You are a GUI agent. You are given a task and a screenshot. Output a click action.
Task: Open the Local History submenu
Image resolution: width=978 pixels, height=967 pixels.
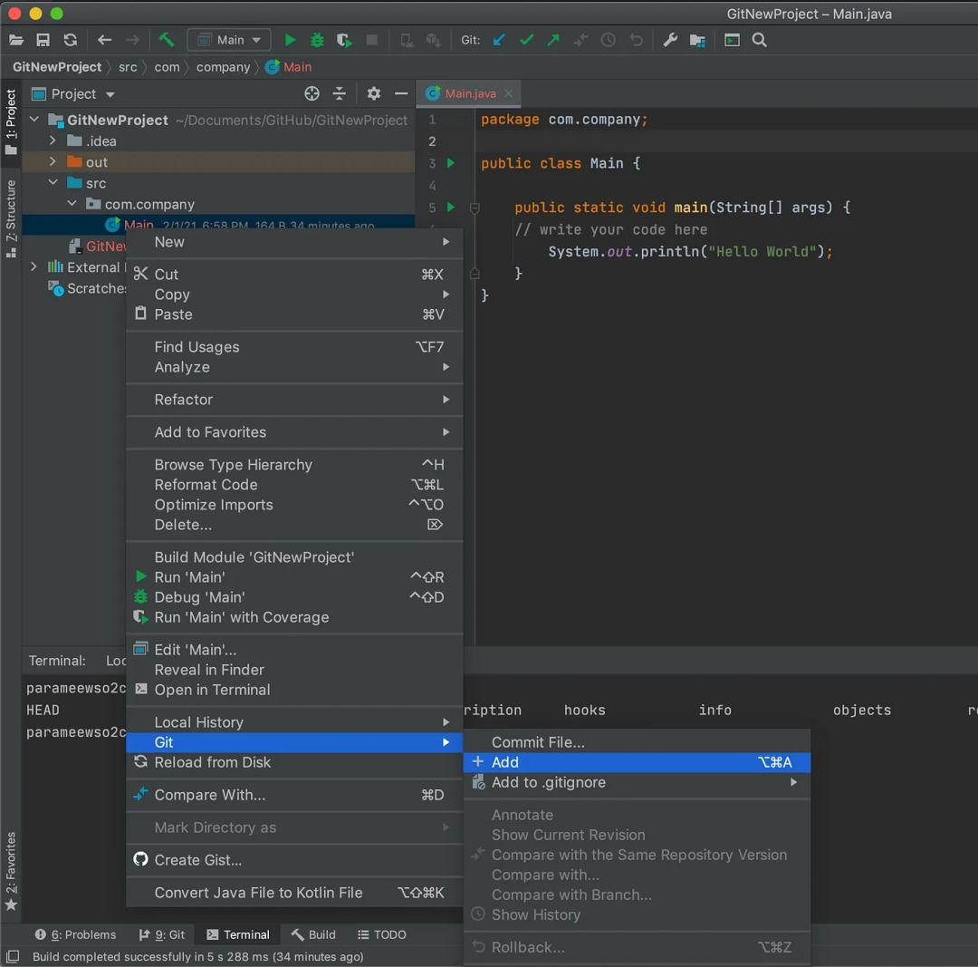[294, 722]
